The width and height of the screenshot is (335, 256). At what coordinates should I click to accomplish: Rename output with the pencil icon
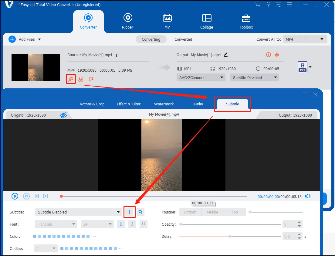(x=226, y=55)
